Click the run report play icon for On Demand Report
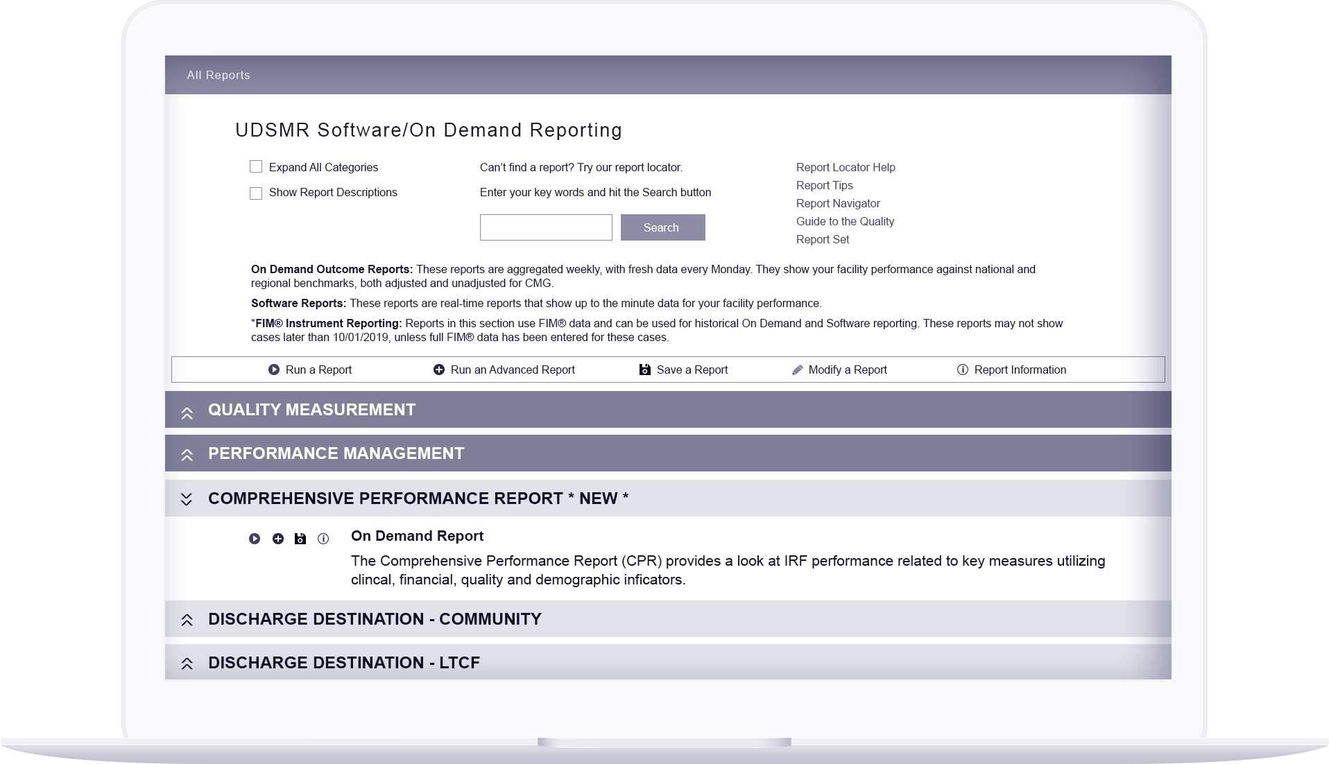The height and width of the screenshot is (764, 1329). pos(255,539)
